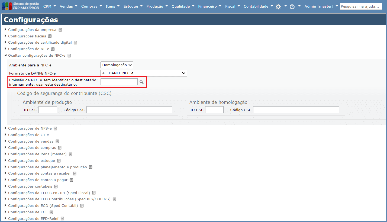Open help note for Configurações de NFS-e
This screenshot has width=387, height=222.
tap(56, 128)
